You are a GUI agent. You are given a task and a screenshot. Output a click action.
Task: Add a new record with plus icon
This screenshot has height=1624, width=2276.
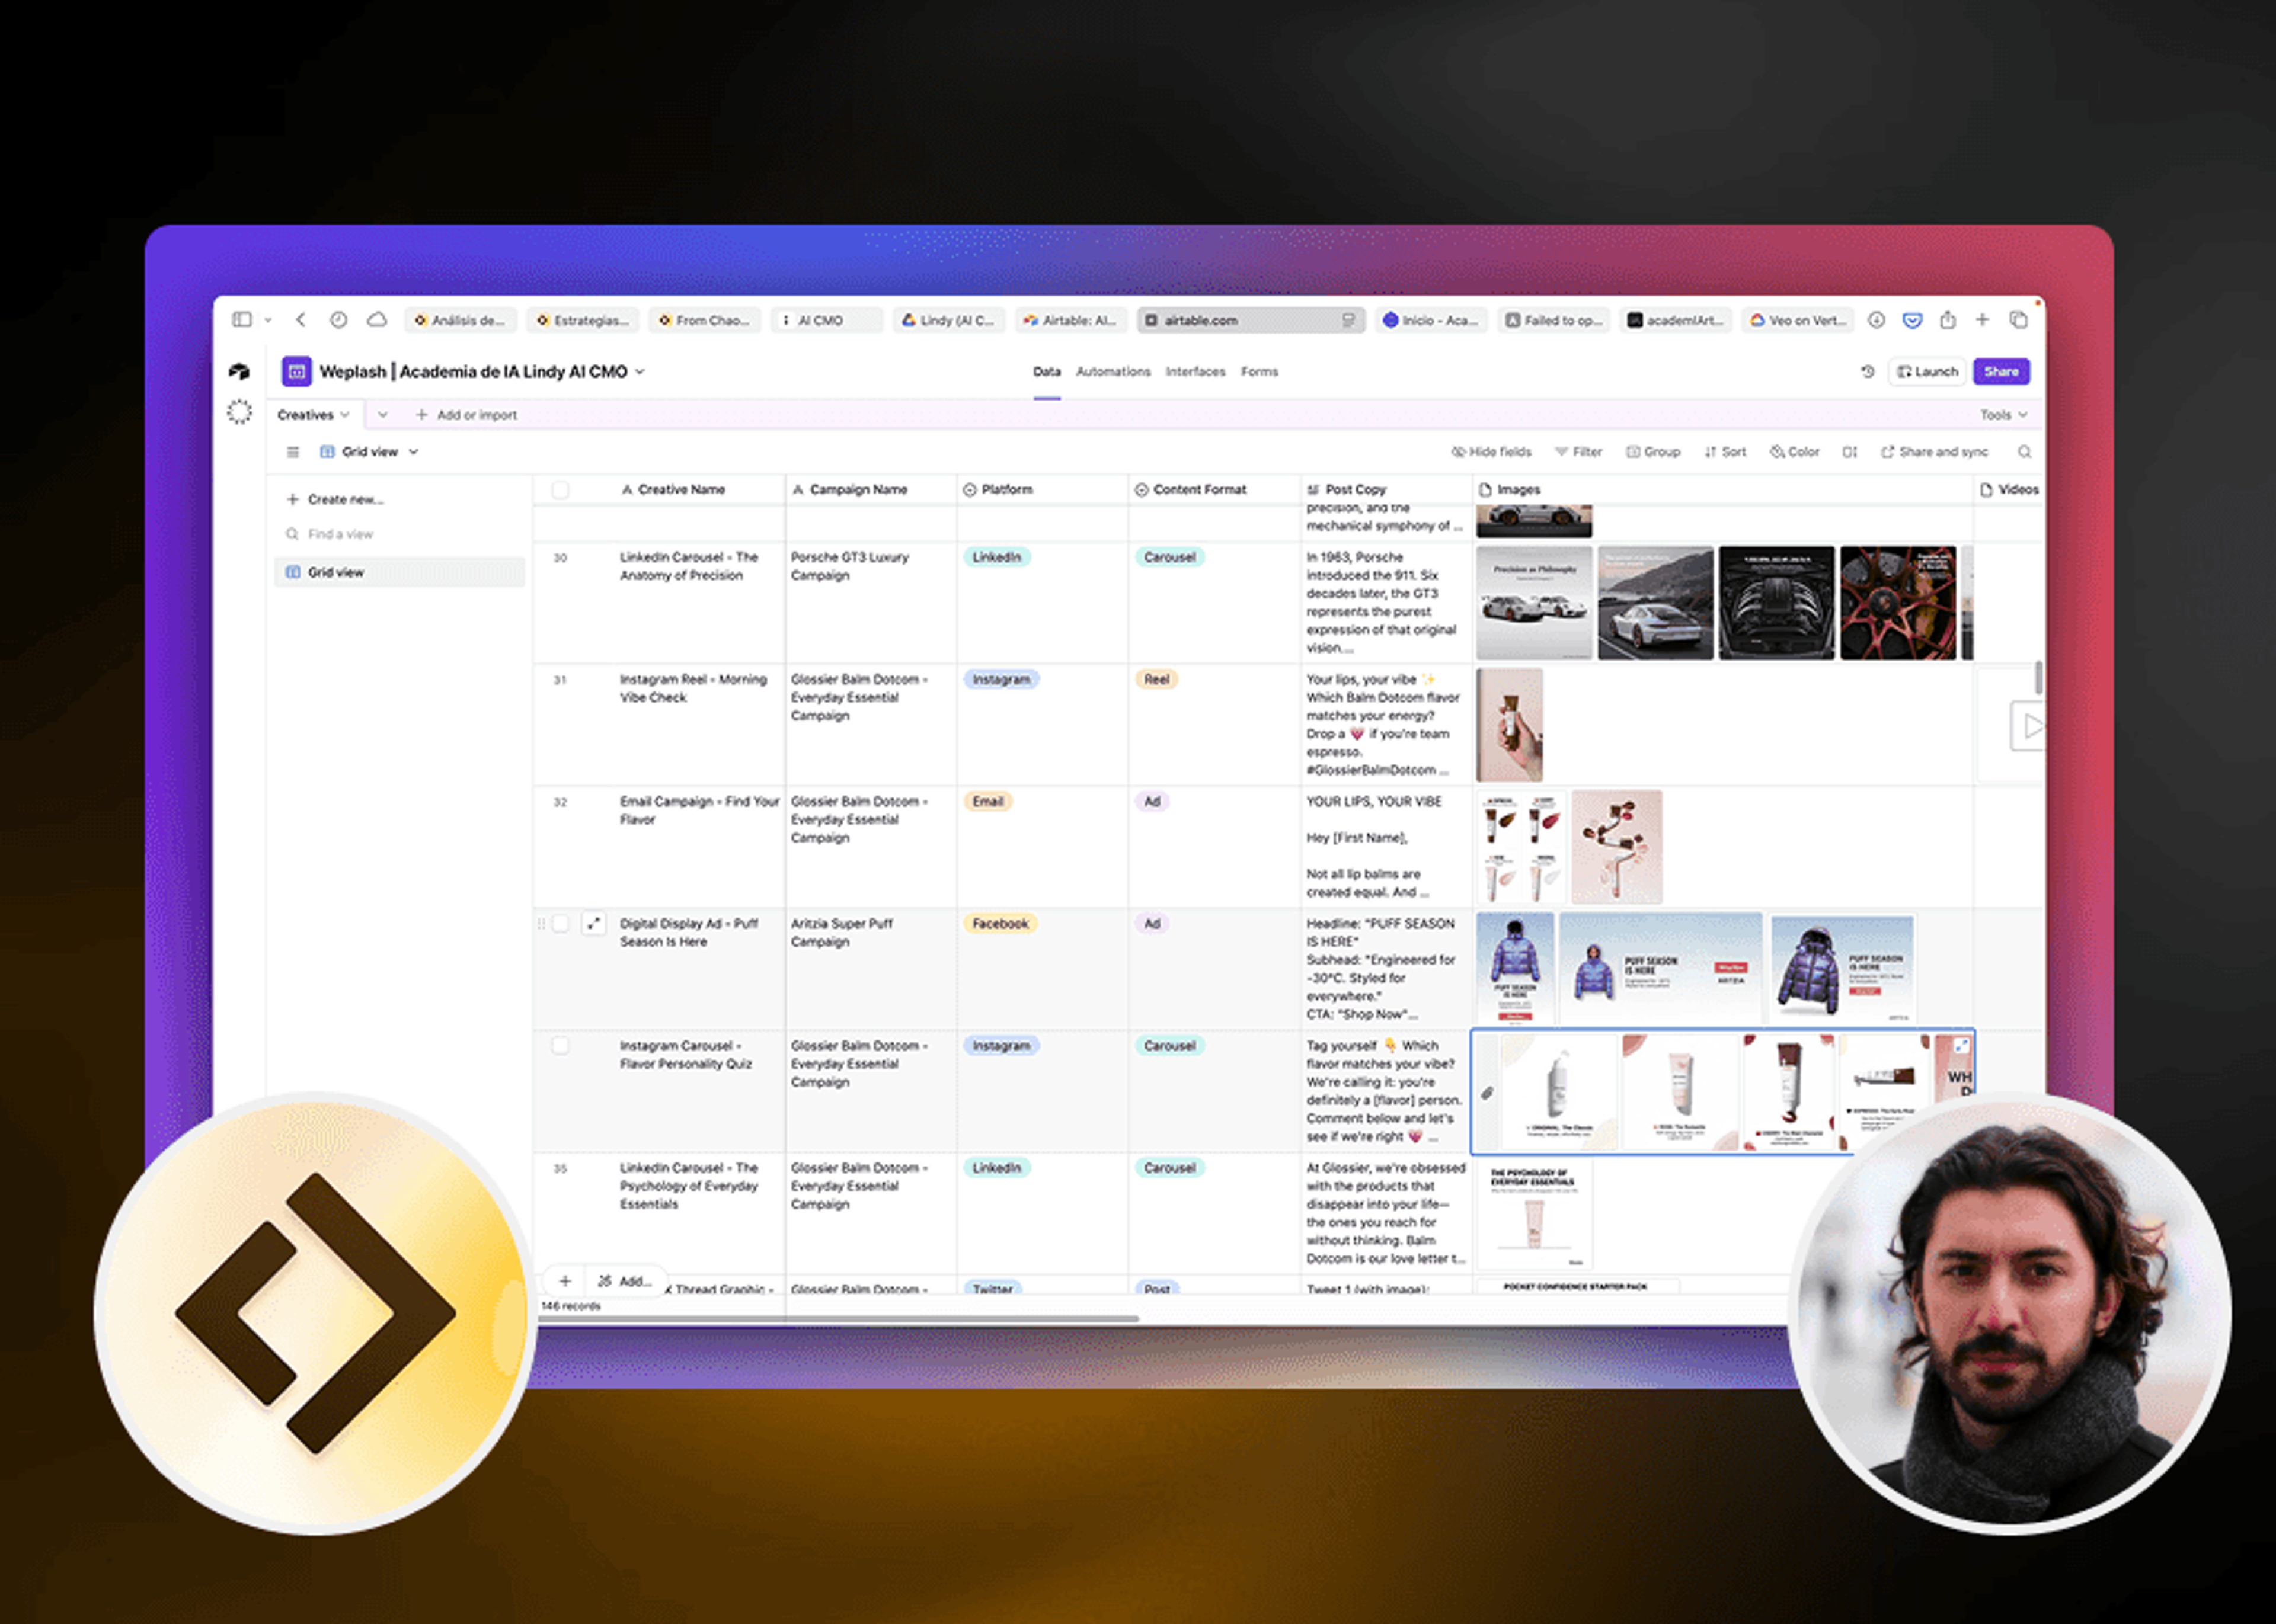point(565,1281)
